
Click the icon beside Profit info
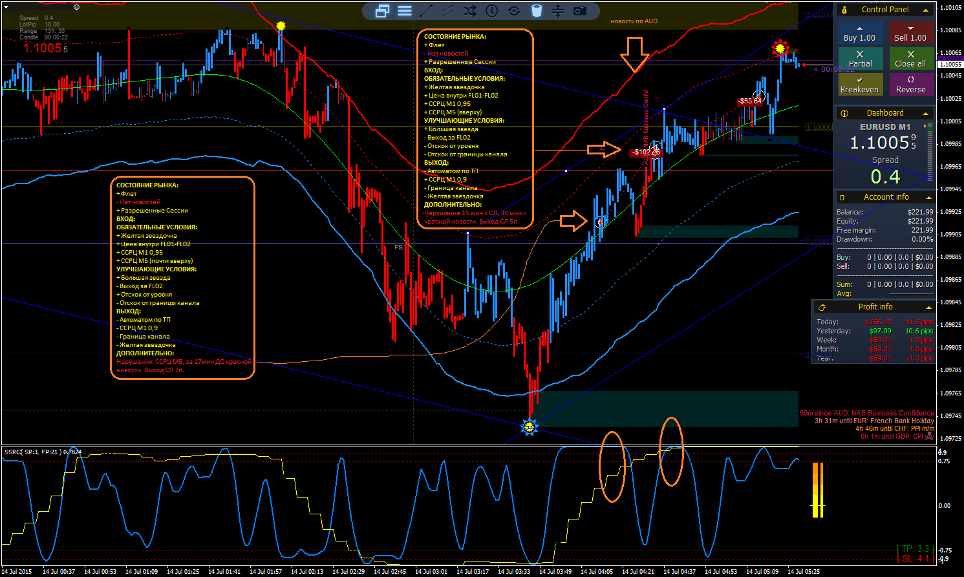(822, 308)
